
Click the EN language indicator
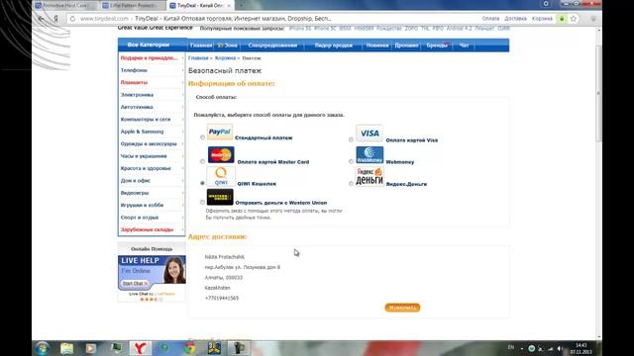tap(511, 347)
